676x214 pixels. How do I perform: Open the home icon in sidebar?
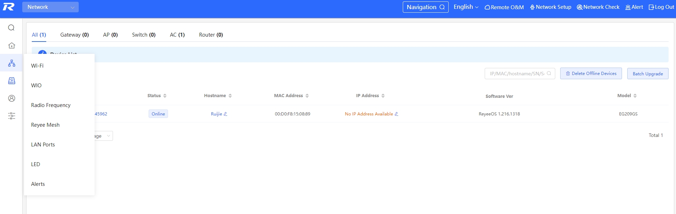(12, 45)
